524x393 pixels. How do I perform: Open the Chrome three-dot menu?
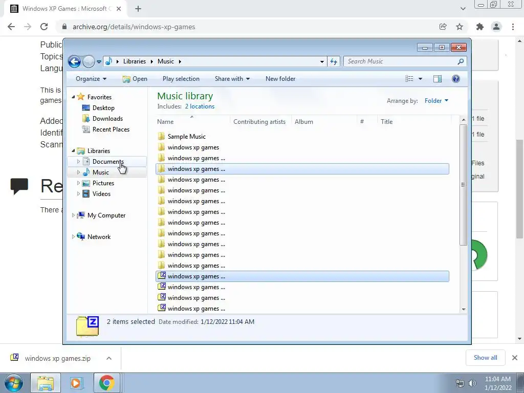[x=513, y=27]
